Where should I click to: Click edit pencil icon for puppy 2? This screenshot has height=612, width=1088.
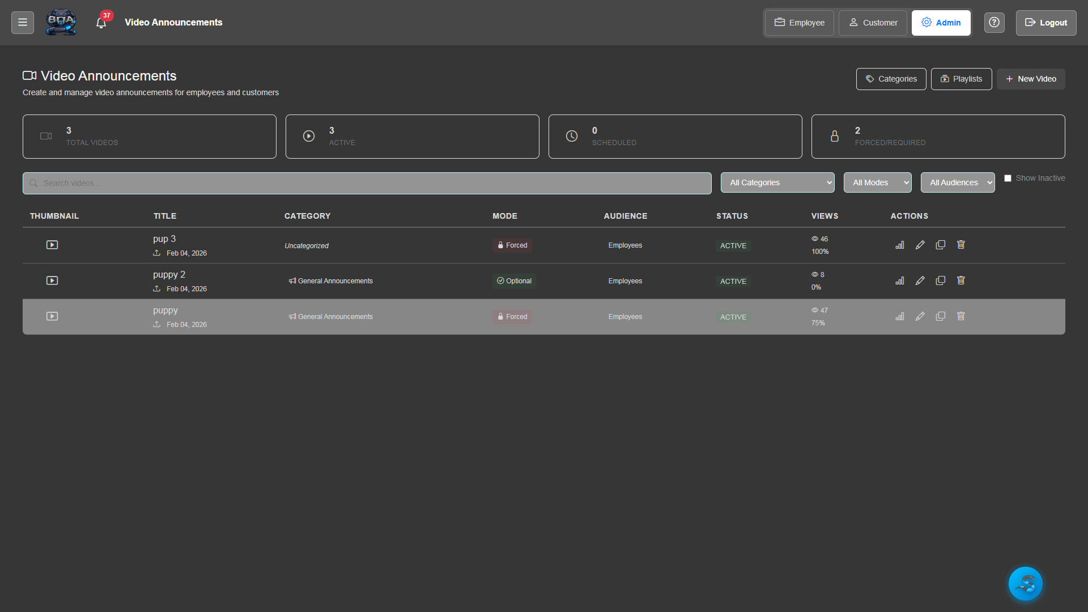pyautogui.click(x=920, y=280)
